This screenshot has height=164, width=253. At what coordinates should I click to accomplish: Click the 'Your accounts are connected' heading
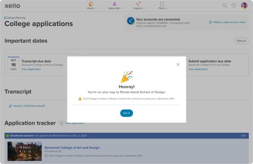pyautogui.click(x=158, y=19)
